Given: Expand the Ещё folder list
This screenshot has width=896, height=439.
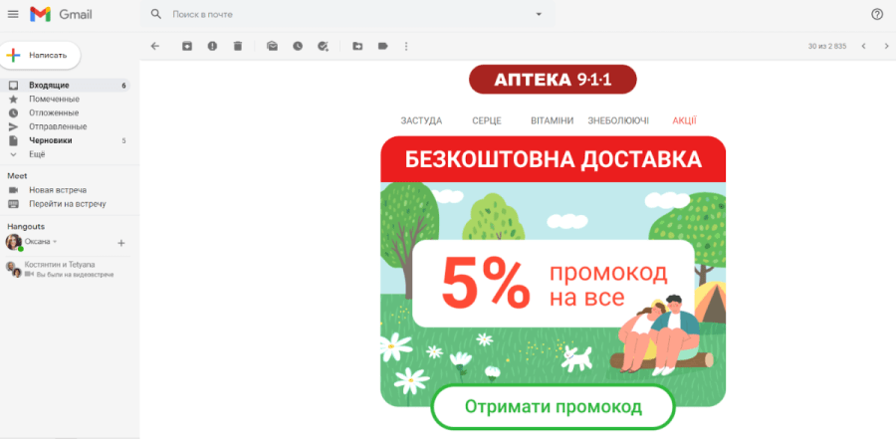Looking at the screenshot, I should click(37, 154).
